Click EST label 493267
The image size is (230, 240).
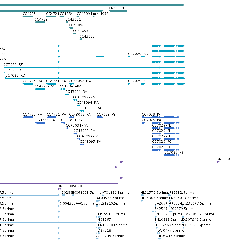(105, 219)
